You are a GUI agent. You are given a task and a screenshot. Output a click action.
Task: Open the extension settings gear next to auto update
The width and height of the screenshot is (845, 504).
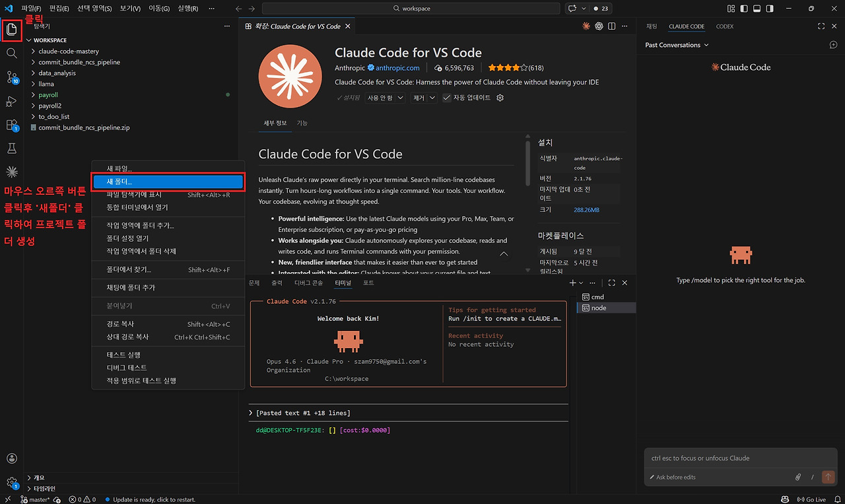tap(500, 98)
